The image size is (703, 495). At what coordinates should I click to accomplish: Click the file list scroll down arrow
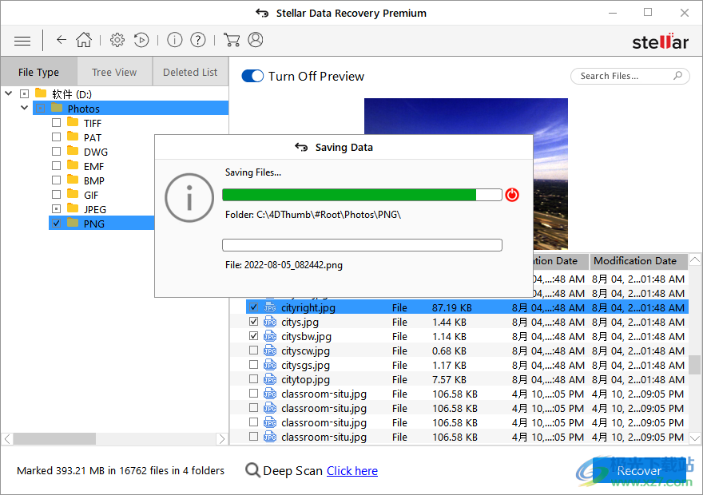point(694,438)
